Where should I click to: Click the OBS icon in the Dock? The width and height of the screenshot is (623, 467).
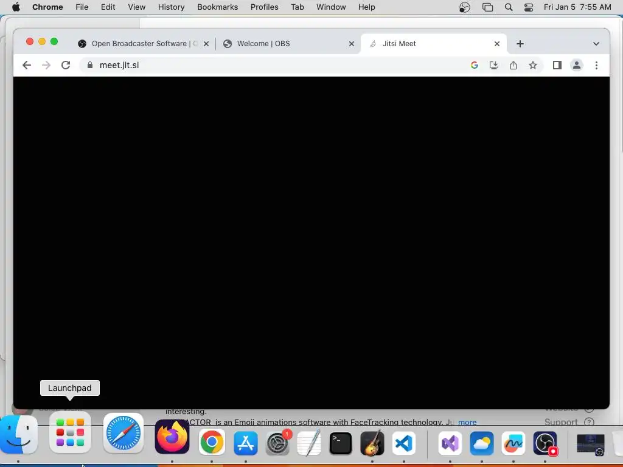tap(545, 443)
